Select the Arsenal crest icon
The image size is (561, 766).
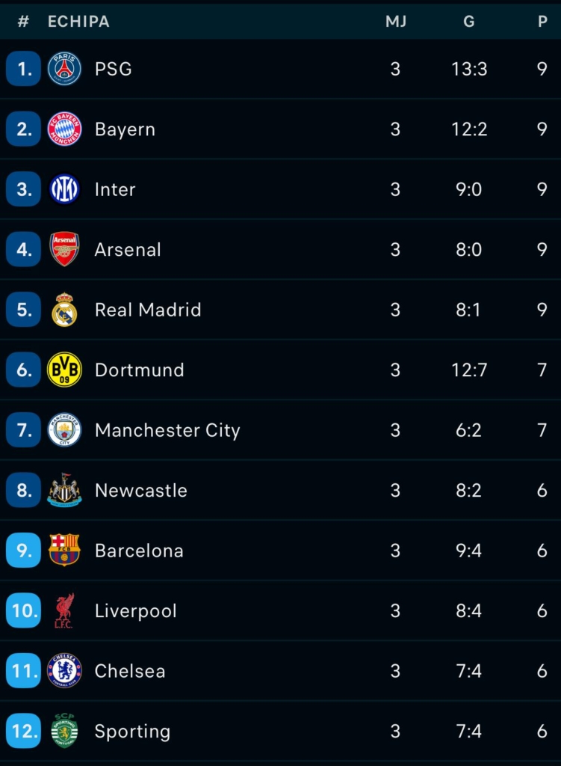64,249
